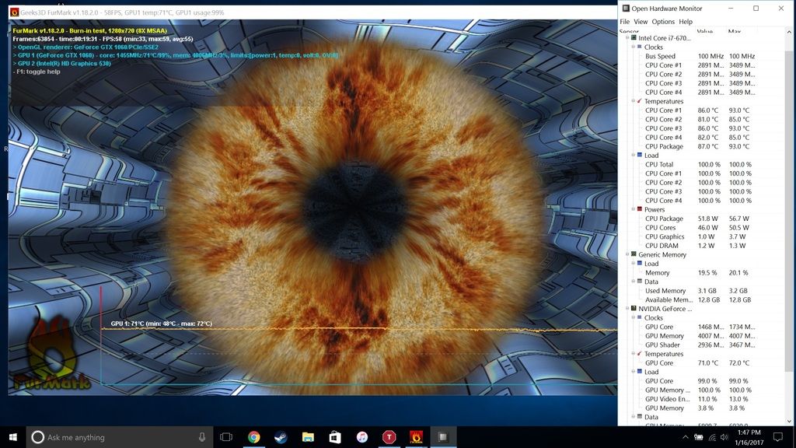
Task: Click the chip icon beside Intel Core i7-670
Action: tap(634, 37)
